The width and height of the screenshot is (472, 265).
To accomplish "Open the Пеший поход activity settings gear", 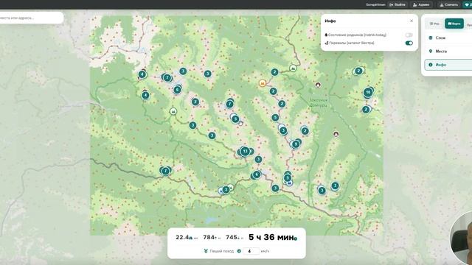I will (239, 251).
